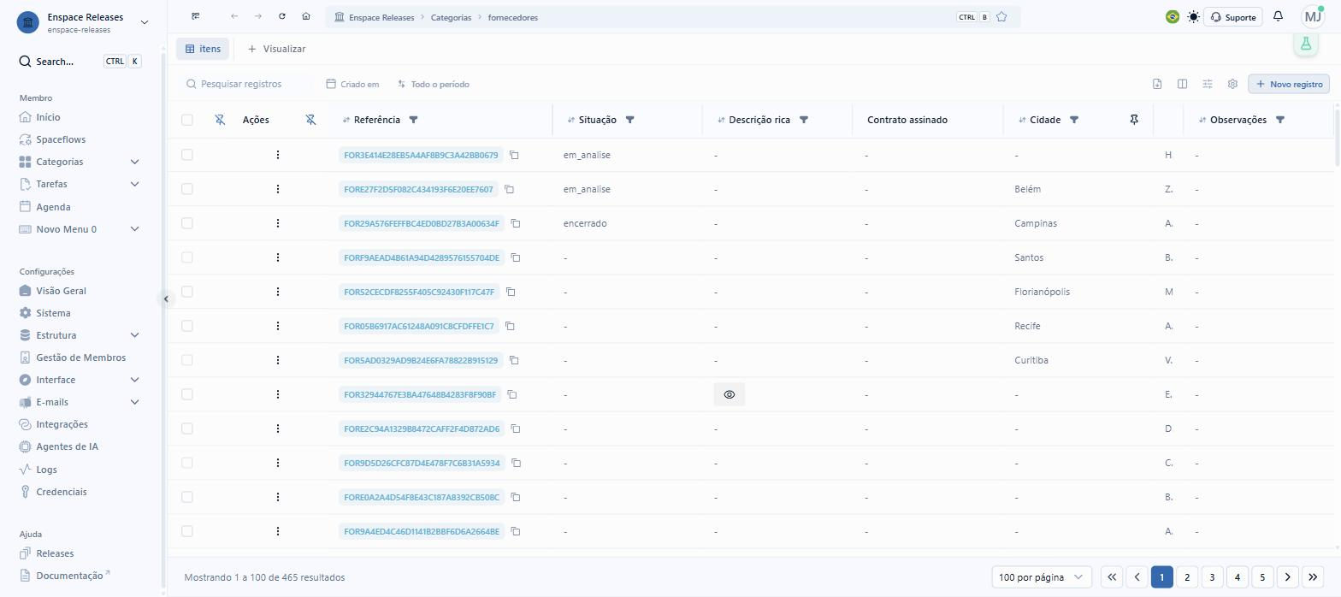Select all rows with header checkbox
Viewport: 1341px width, 597px height.
click(x=187, y=120)
